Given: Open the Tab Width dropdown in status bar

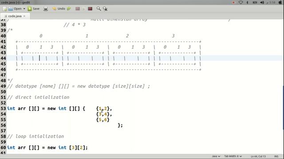Looking at the screenshot, I should point(233,156).
